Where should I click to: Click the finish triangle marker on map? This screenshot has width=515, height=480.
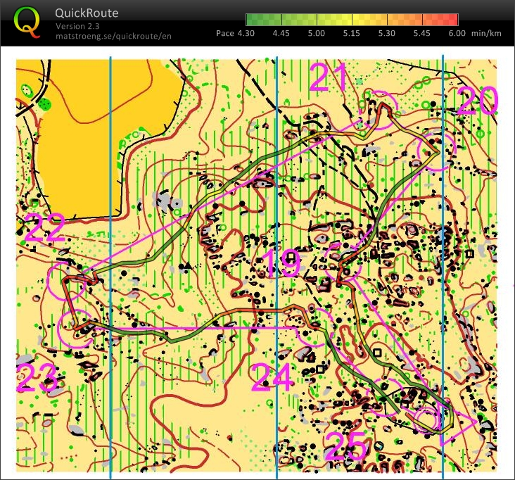(457, 423)
